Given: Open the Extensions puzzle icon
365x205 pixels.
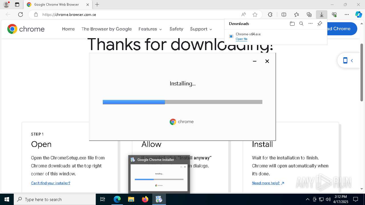Looking at the screenshot, I should point(270,15).
